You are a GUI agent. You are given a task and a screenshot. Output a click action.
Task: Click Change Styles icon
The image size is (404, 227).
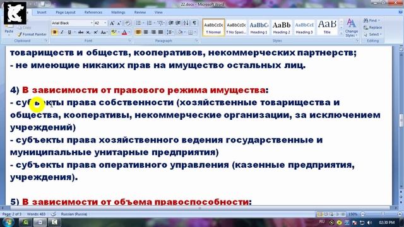[352, 28]
